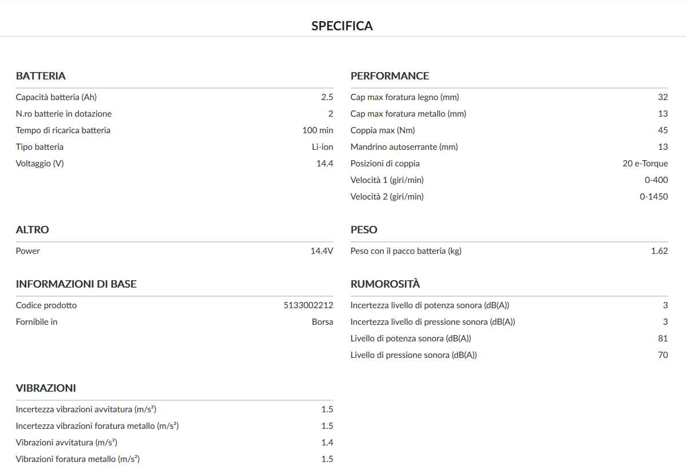686x470 pixels.
Task: Select the INFORMAZIONI DI BASE heading
Action: click(x=76, y=284)
